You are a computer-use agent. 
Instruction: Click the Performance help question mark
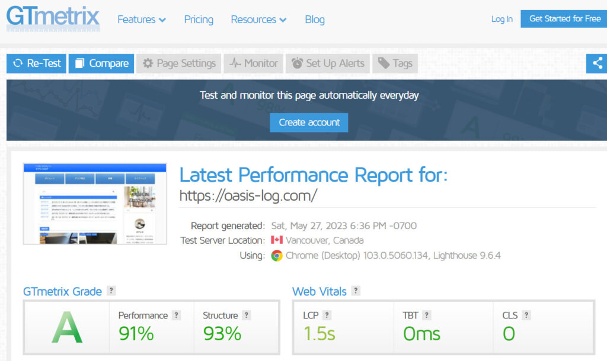tap(177, 315)
